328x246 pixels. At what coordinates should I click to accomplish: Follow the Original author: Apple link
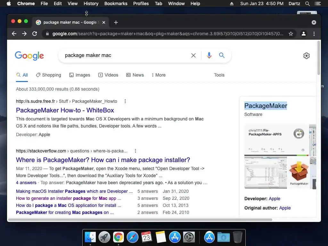(x=285, y=208)
